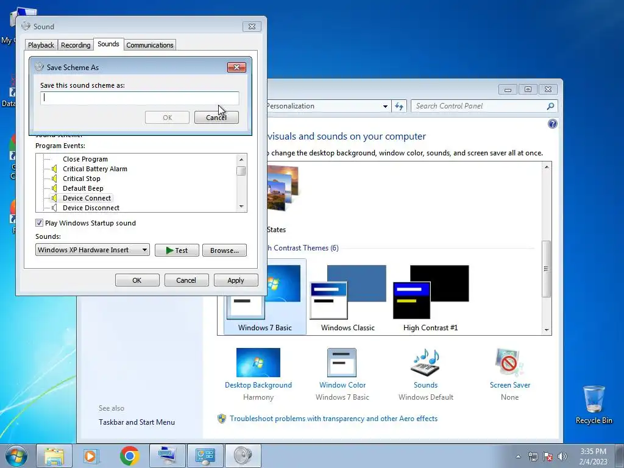This screenshot has width=624, height=468.
Task: Close the Save Scheme As dialog
Action: pyautogui.click(x=236, y=67)
